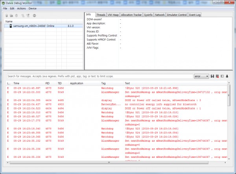Click the Level column header labeled L...
The width and height of the screenshot is (236, 174).
click(x=9, y=83)
